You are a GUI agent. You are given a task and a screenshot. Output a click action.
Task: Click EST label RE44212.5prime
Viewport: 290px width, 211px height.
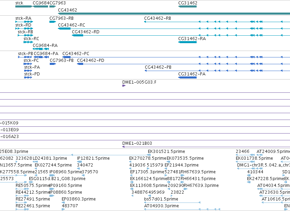pos(33,193)
